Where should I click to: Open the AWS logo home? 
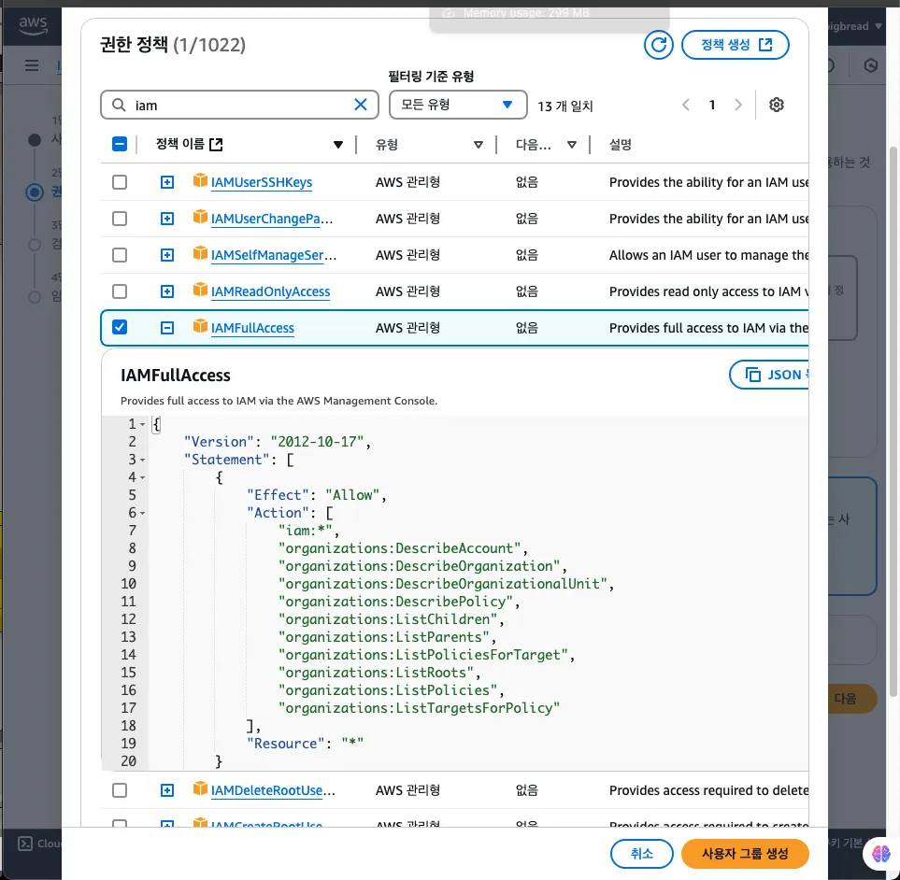[x=33, y=25]
